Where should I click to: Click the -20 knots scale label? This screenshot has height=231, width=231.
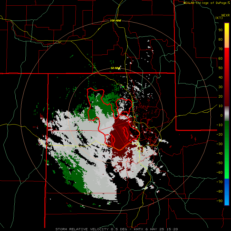point(219,134)
